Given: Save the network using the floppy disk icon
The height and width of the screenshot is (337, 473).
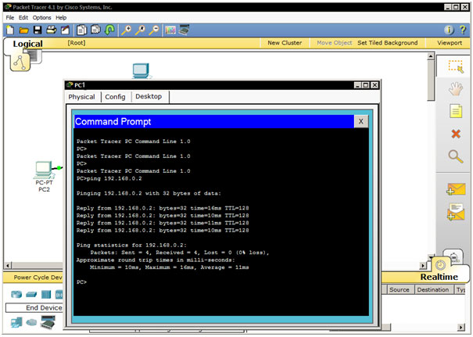Looking at the screenshot, I should (x=38, y=30).
